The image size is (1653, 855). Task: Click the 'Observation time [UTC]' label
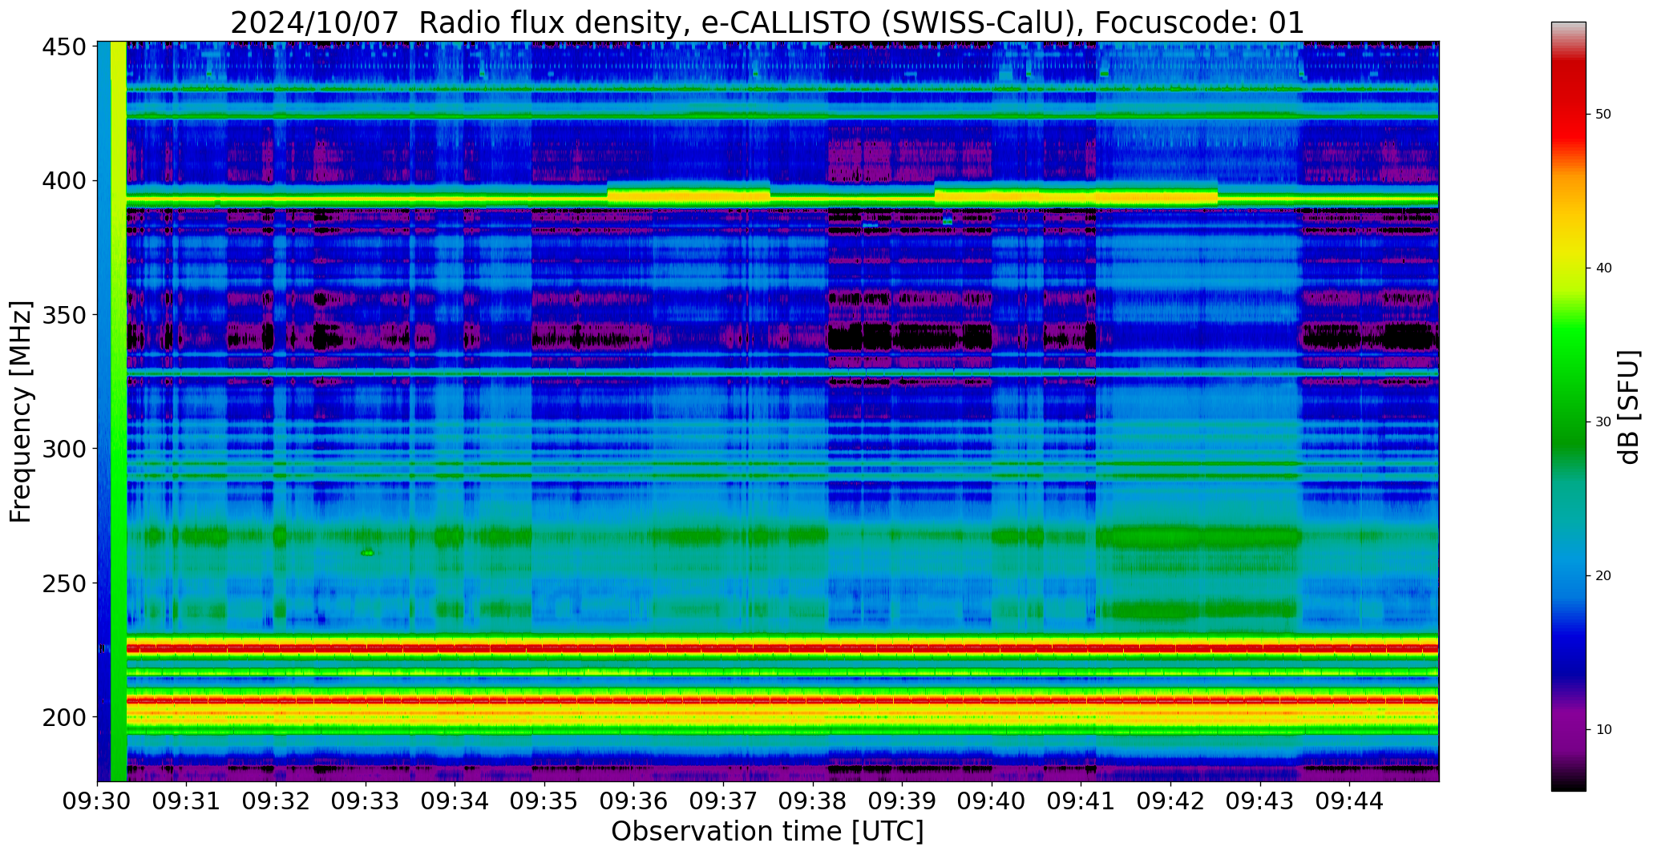point(767,832)
